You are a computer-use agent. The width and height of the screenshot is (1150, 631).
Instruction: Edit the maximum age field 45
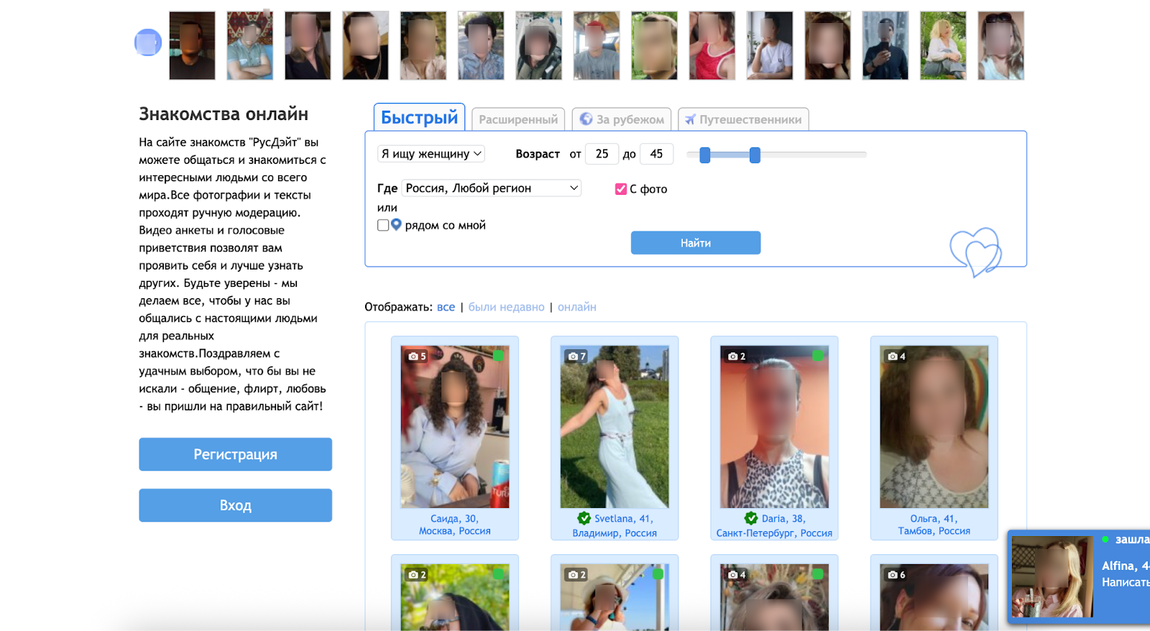(656, 154)
